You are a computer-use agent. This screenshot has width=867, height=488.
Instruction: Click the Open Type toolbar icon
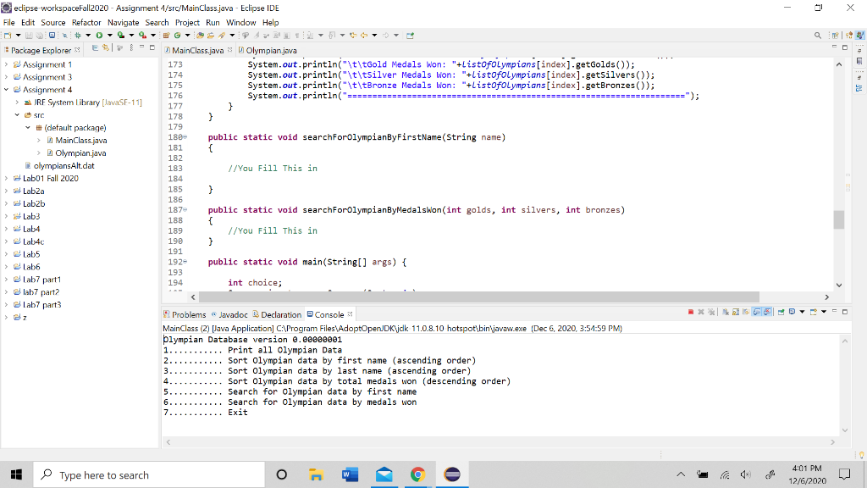200,36
